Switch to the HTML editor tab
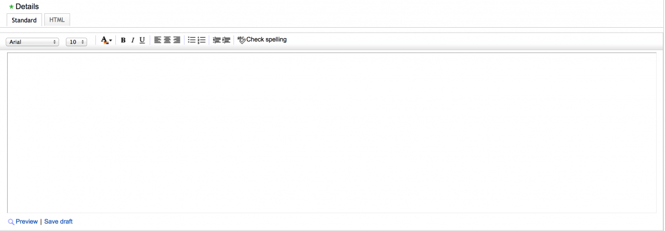 tap(57, 20)
